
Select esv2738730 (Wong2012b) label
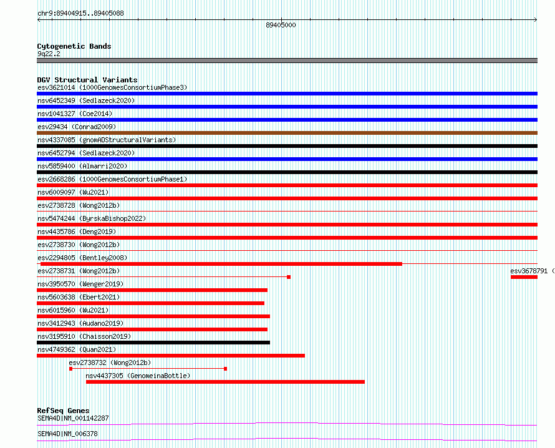(x=79, y=245)
